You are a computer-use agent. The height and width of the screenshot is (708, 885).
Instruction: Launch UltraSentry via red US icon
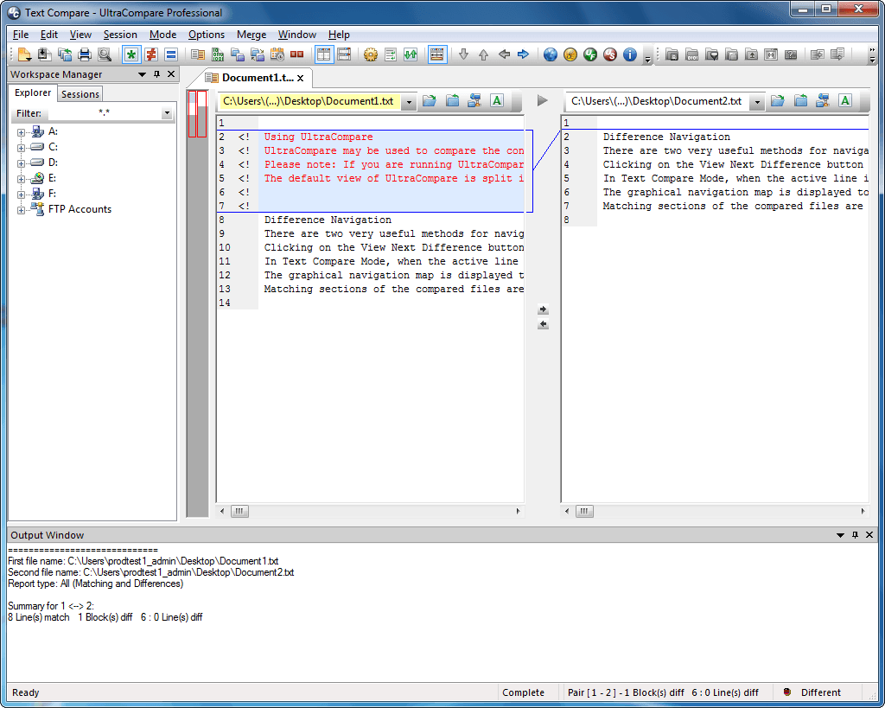610,54
